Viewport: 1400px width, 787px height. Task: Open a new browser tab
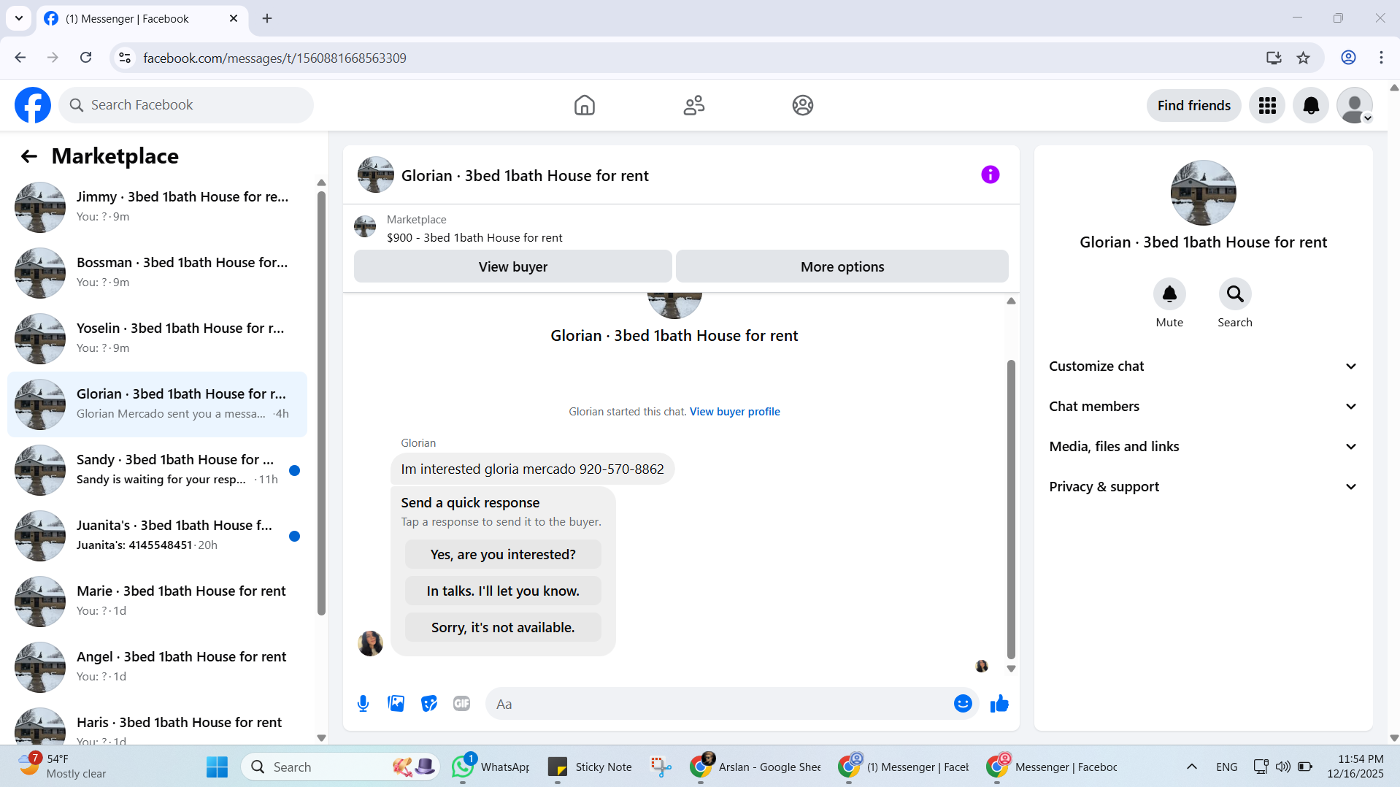click(x=267, y=18)
